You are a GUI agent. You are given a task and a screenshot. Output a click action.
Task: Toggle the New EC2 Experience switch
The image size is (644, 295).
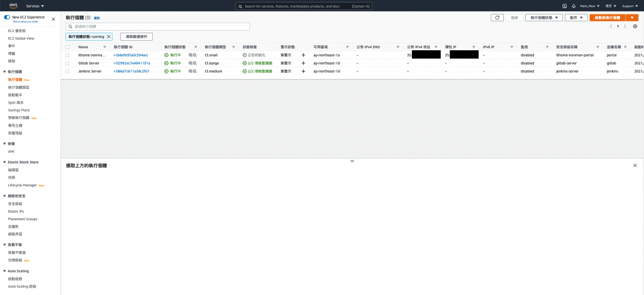[7, 18]
